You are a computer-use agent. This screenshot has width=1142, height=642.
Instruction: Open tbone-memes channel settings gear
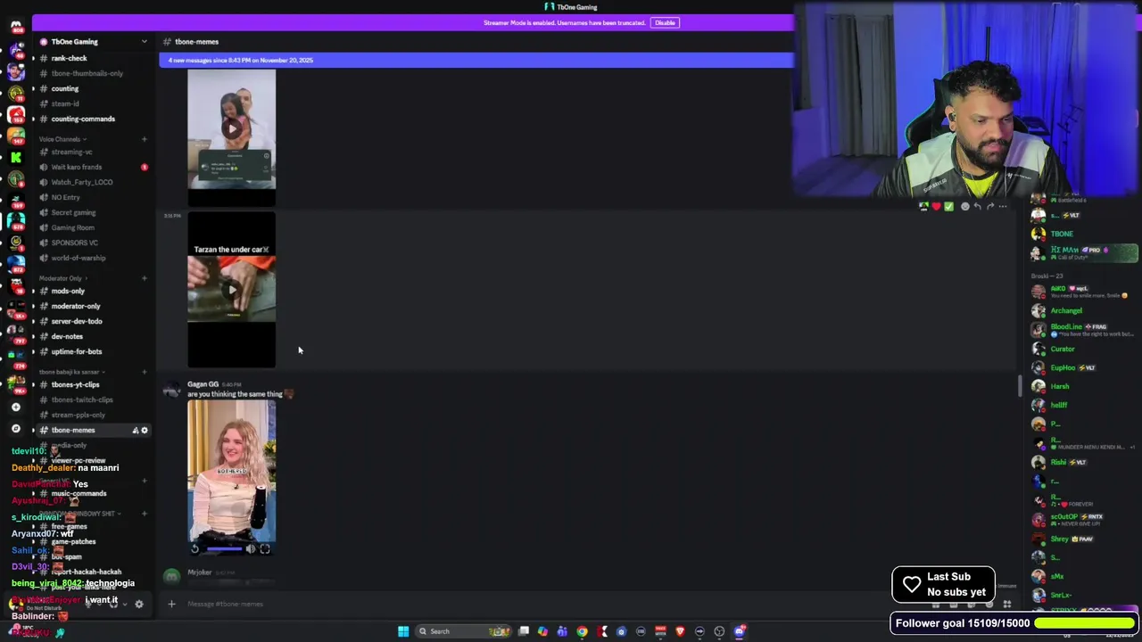coord(145,430)
